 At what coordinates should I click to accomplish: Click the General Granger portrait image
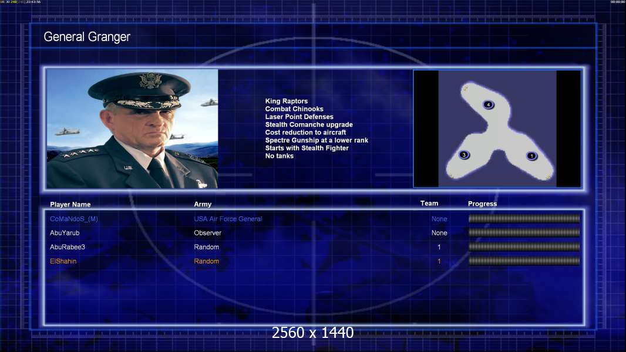132,128
